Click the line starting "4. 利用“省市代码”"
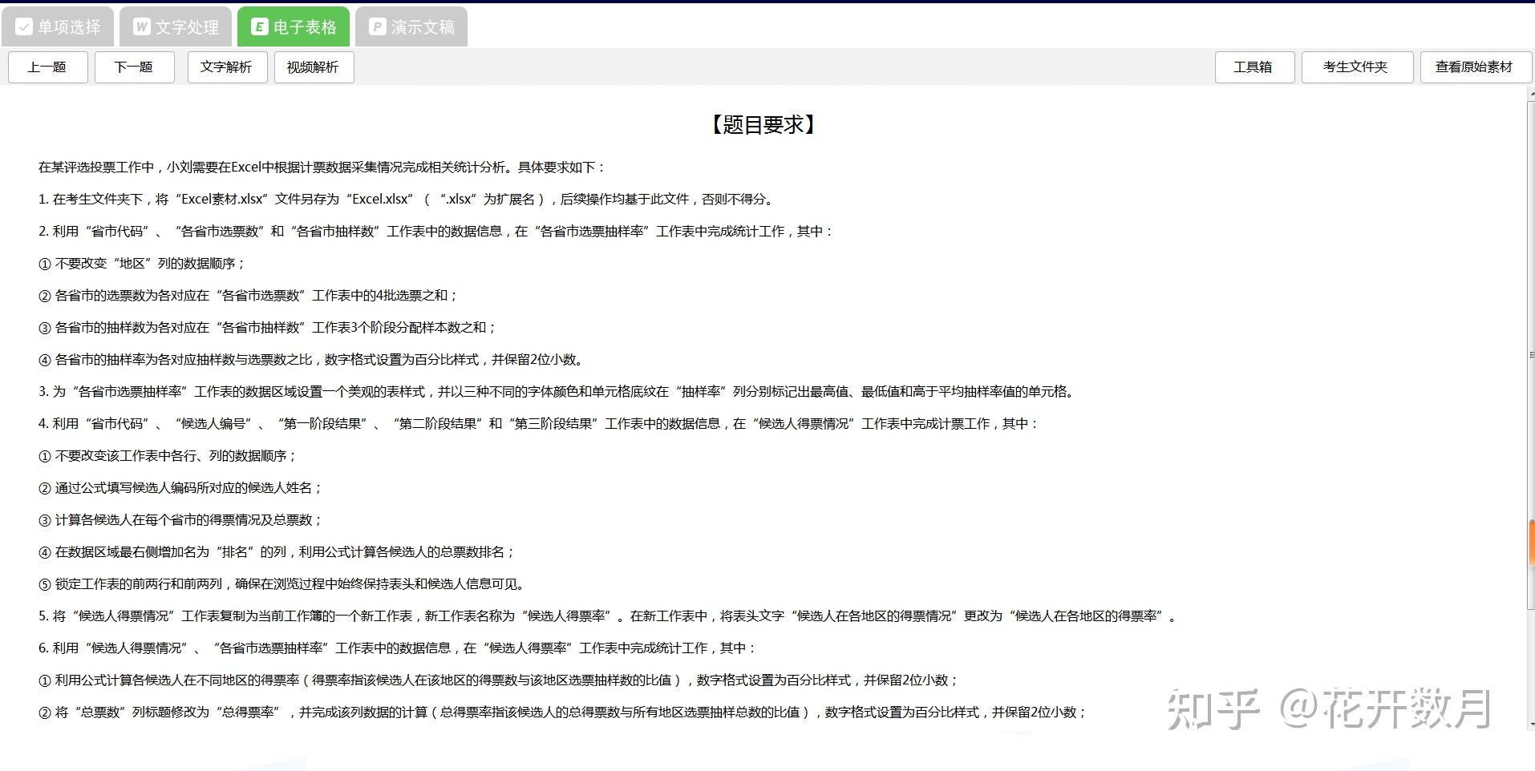This screenshot has width=1535, height=771. (540, 424)
